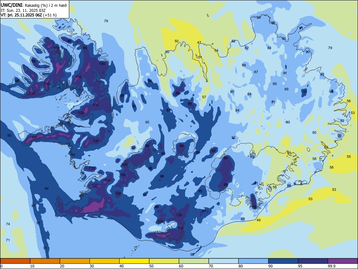Click the humidity value '83' on the map

[x=288, y=122]
